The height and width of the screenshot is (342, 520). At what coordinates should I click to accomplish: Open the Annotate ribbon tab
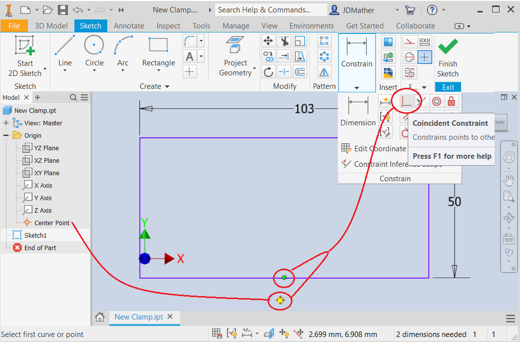pos(129,26)
